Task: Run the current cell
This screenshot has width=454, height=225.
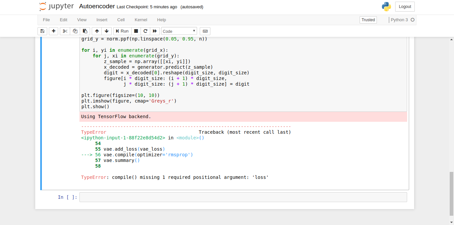Action: coord(122,31)
